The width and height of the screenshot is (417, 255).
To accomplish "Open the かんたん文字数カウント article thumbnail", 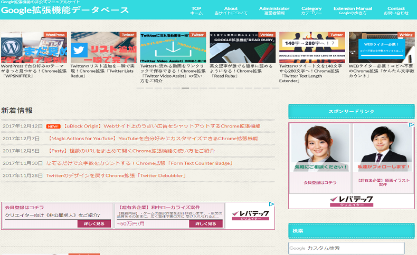I will tap(382, 47).
